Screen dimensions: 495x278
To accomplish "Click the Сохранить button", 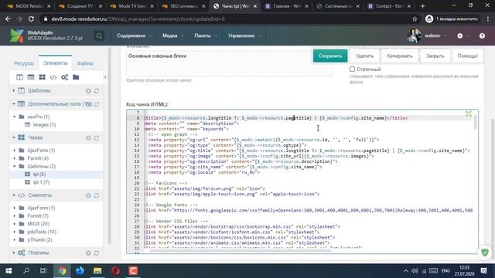I will coord(330,56).
